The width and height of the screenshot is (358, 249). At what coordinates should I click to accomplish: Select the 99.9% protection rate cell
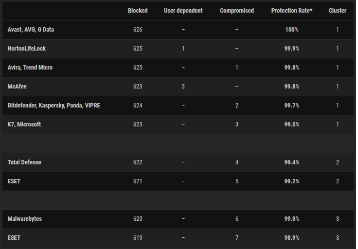pos(291,49)
